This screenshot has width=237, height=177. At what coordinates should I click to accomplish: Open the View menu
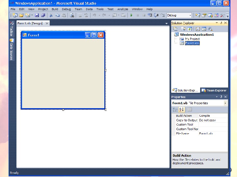[x=31, y=9]
